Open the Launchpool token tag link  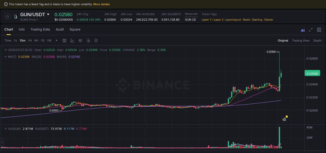(233, 20)
